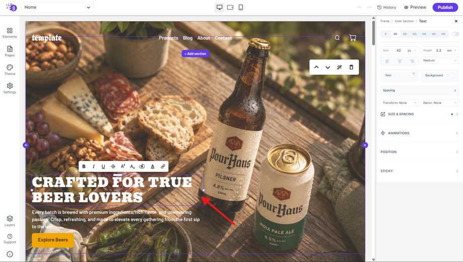Open the History
This screenshot has width=463, height=262.
point(386,8)
